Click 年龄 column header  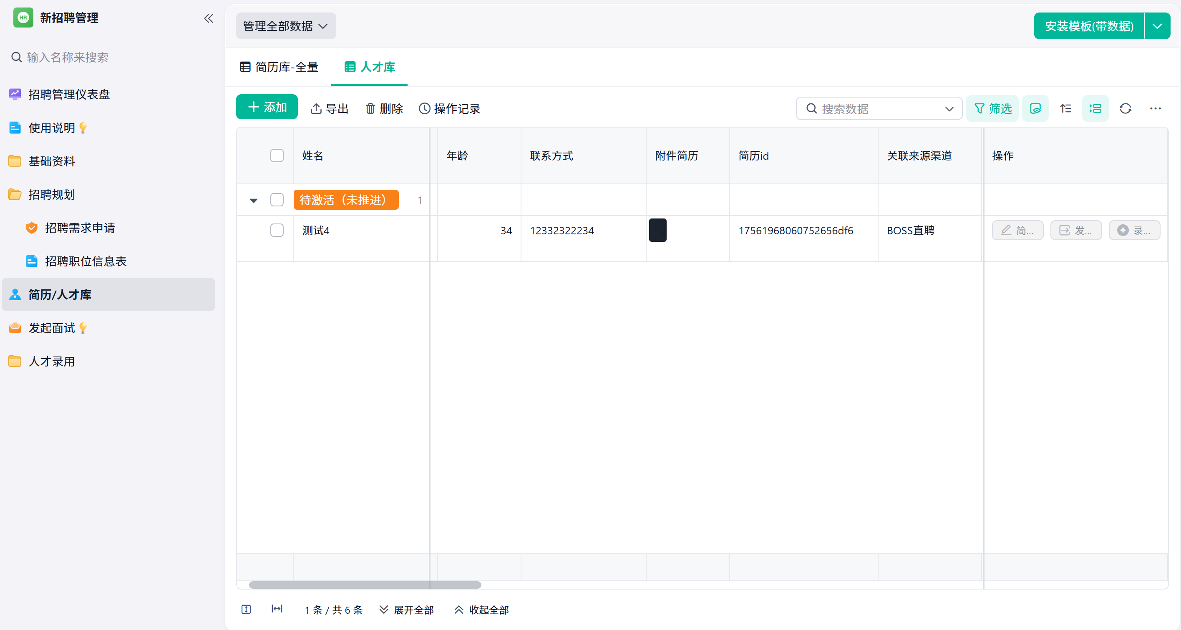[x=479, y=156]
